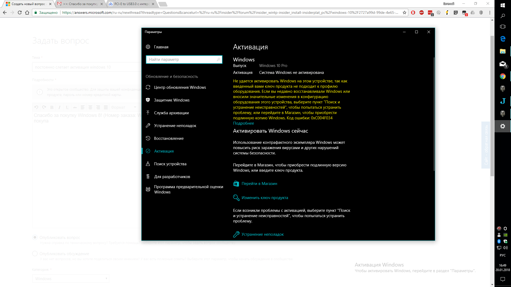Open File Explorer from taskbar

503,51
